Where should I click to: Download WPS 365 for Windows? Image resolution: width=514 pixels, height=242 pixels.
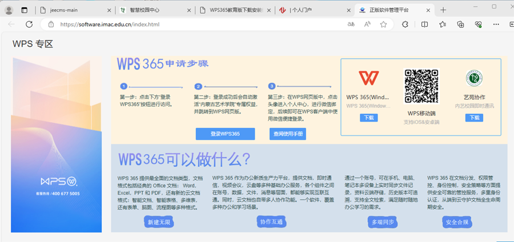pyautogui.click(x=369, y=118)
